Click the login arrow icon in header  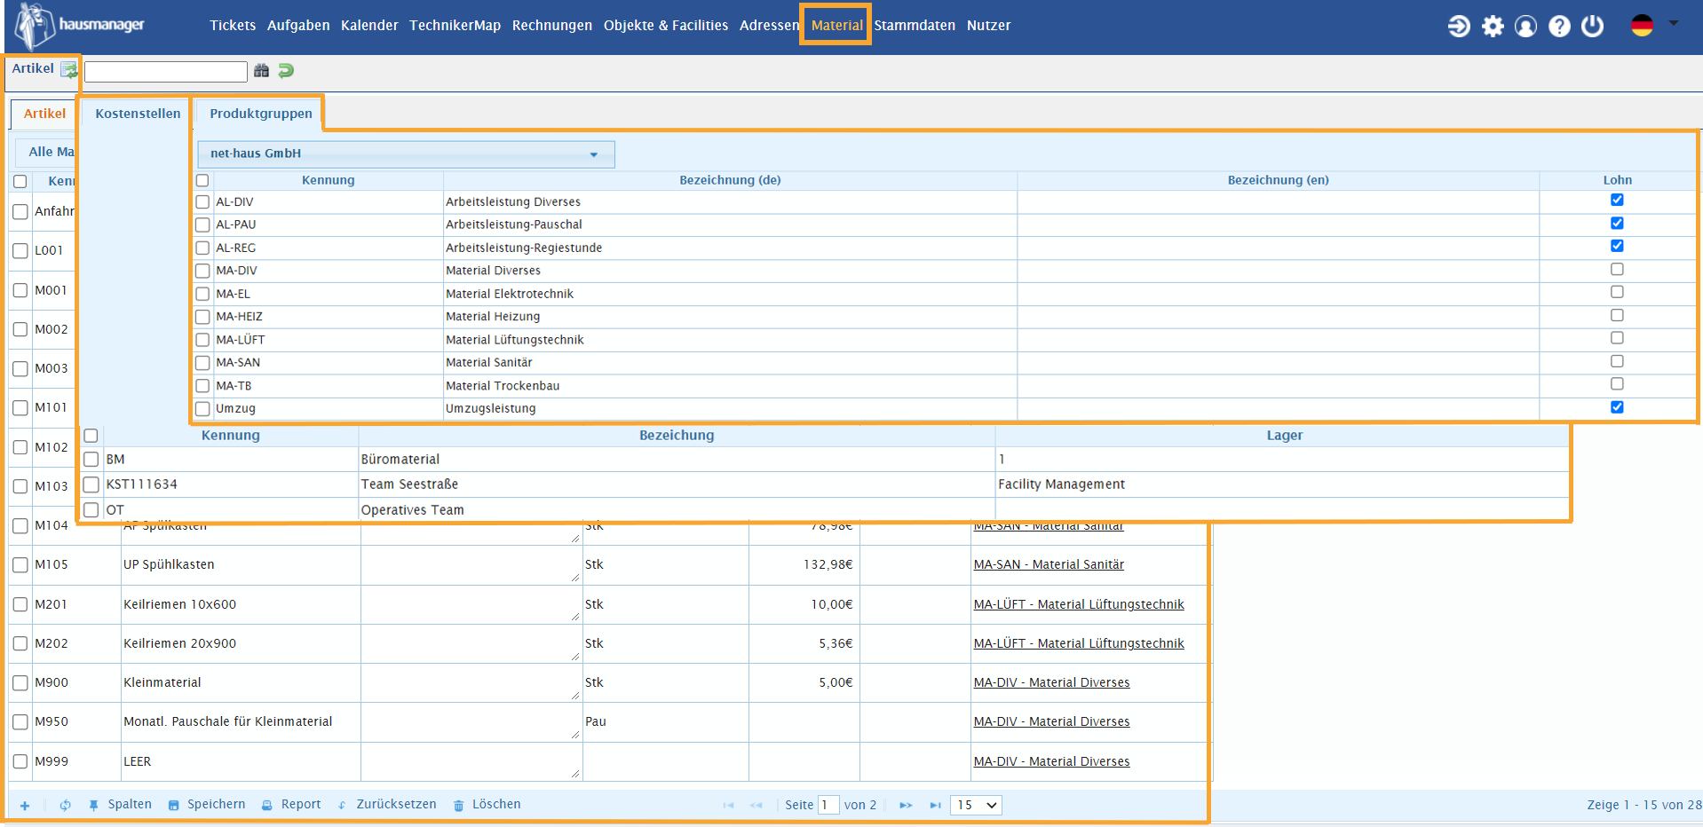(1459, 26)
